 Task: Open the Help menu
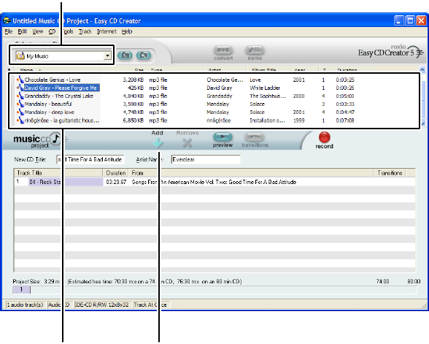coord(127,31)
